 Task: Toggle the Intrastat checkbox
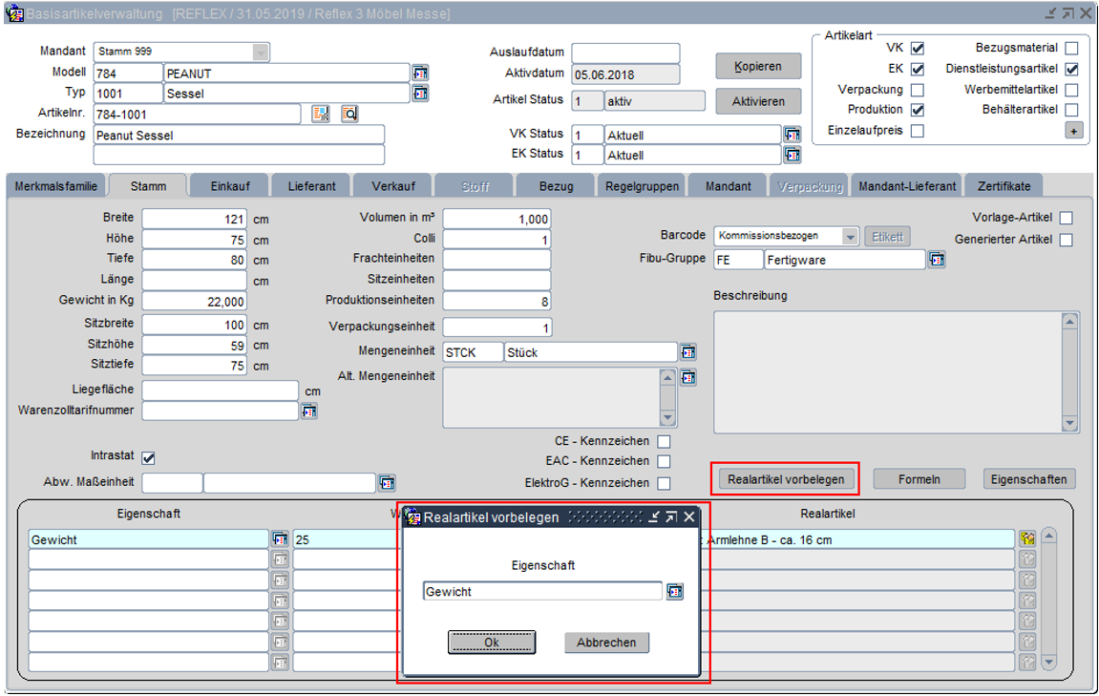tap(148, 458)
